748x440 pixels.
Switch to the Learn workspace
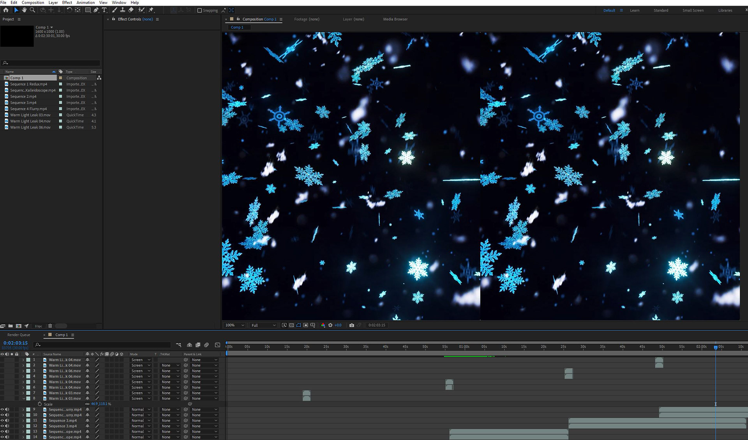pyautogui.click(x=634, y=11)
